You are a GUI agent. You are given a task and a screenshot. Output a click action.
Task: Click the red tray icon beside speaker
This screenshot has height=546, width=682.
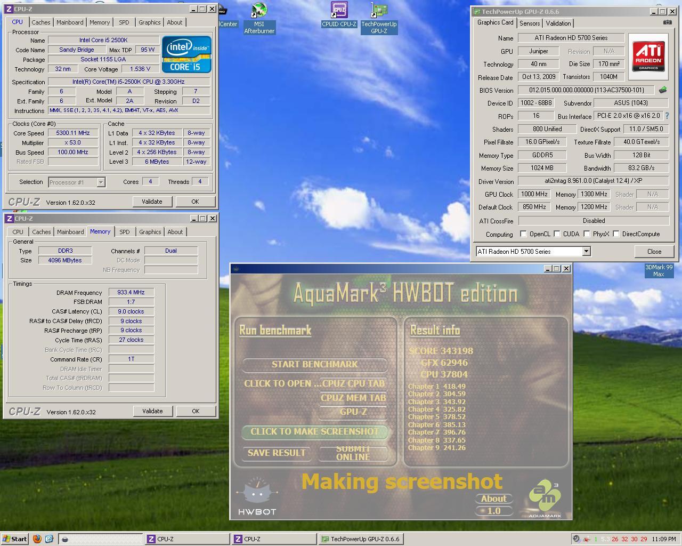pyautogui.click(x=586, y=539)
